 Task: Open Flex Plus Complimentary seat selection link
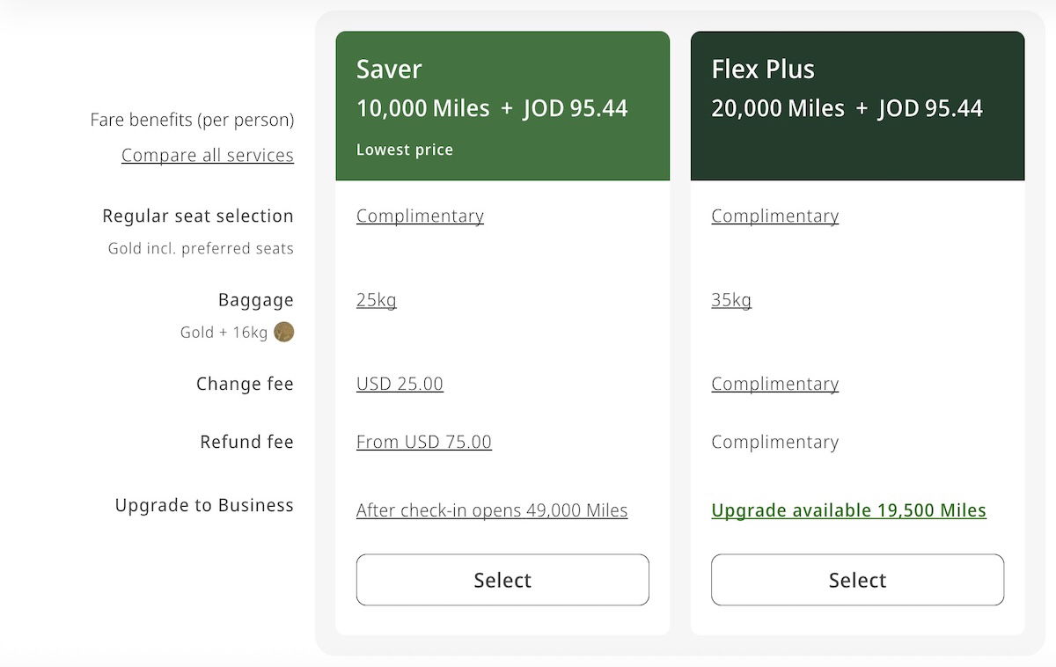pyautogui.click(x=774, y=216)
